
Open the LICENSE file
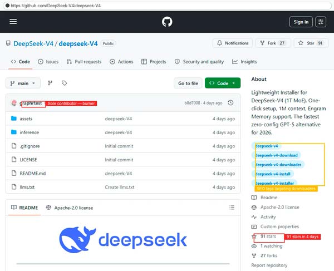[x=28, y=160]
